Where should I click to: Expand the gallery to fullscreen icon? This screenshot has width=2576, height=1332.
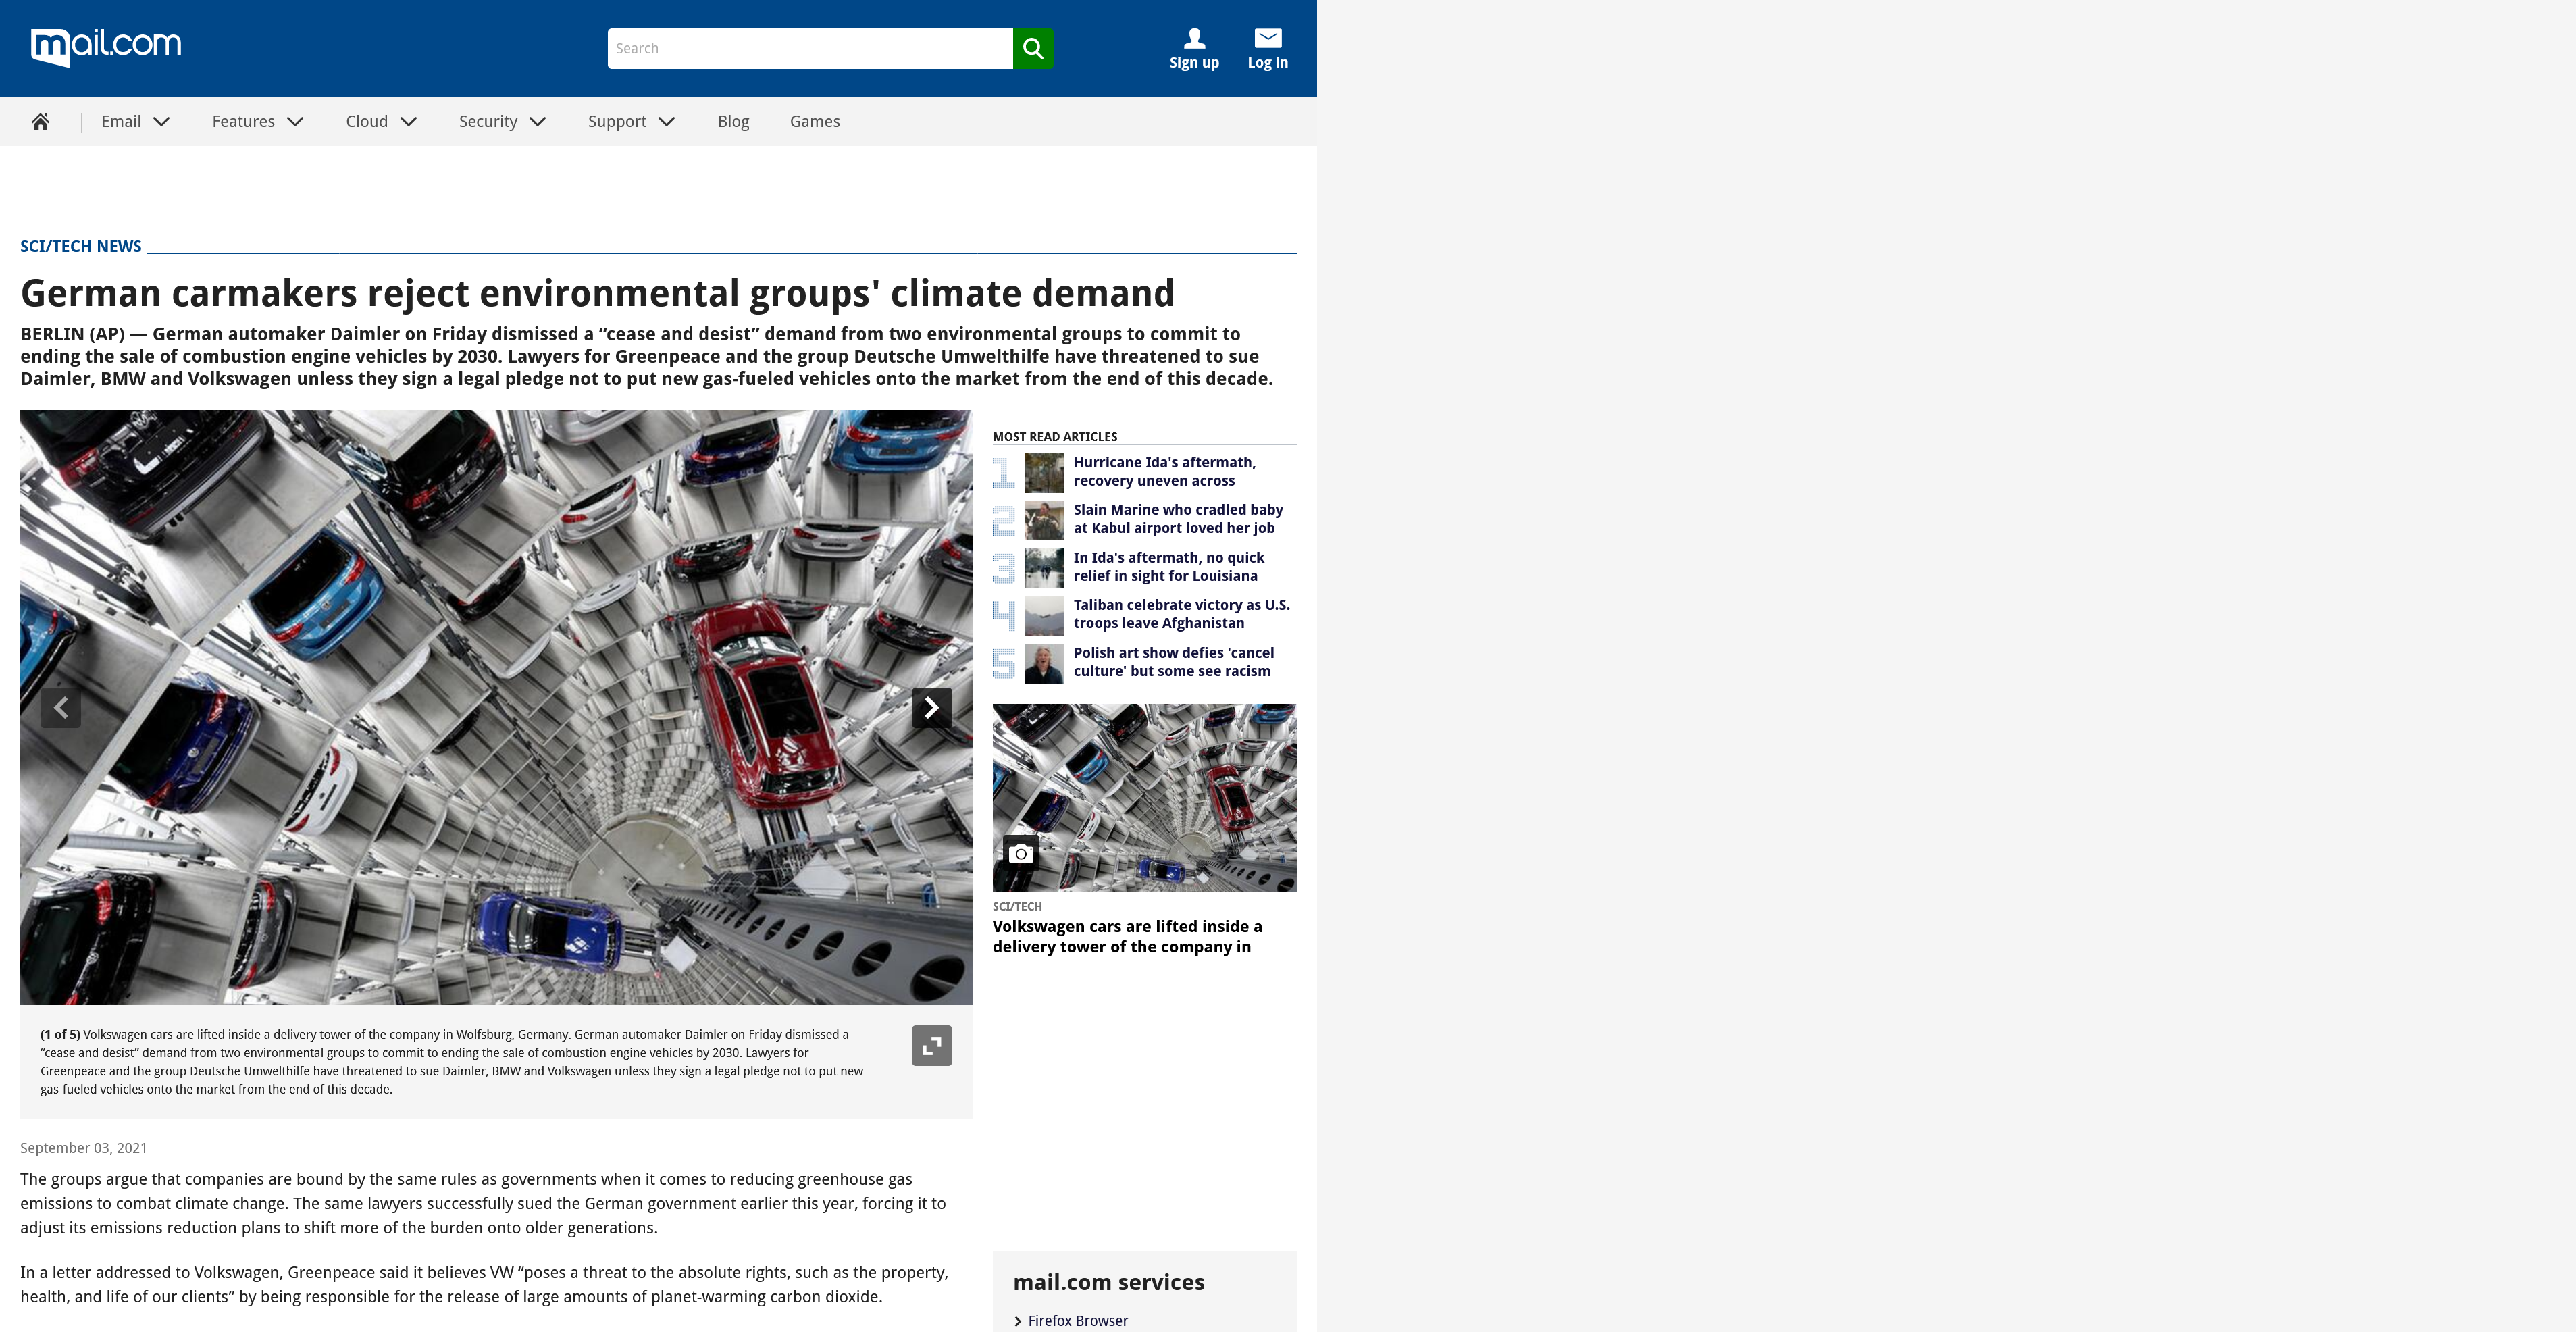click(x=931, y=1045)
